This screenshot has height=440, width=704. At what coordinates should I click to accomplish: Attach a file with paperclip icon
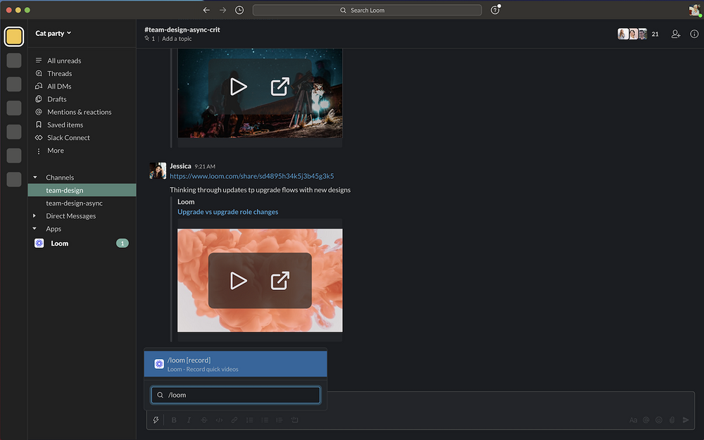pyautogui.click(x=672, y=420)
